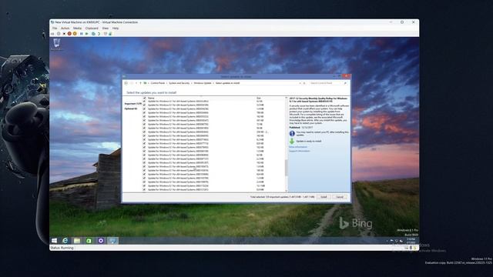Go to the Control Panel breadcrumb
The height and width of the screenshot is (277, 493).
(x=157, y=83)
